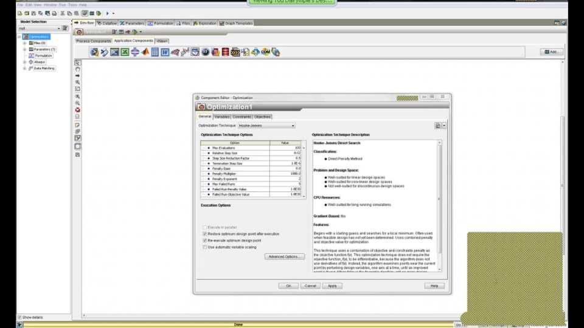Click the model search icon beside null
584x328 pixels.
pyautogui.click(x=65, y=29)
